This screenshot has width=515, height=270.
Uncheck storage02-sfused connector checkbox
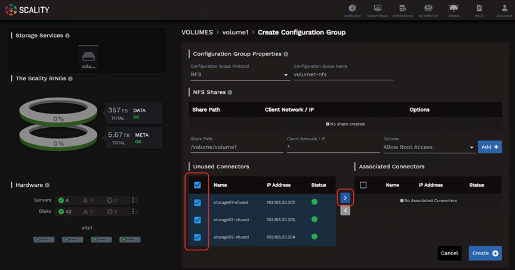[198, 237]
